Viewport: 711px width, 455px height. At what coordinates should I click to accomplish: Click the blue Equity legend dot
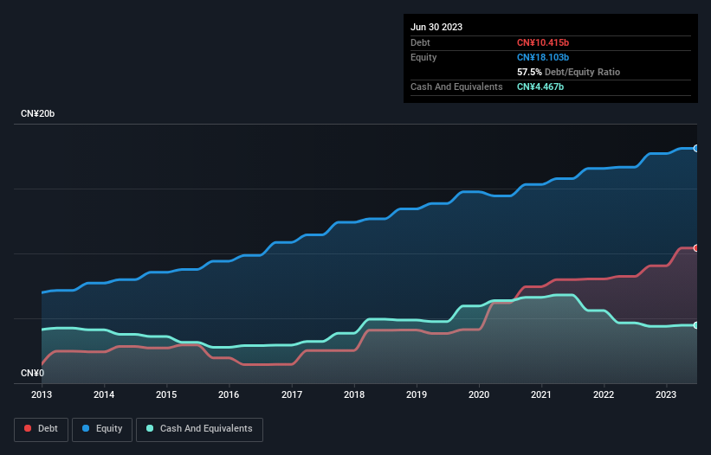[x=86, y=428]
